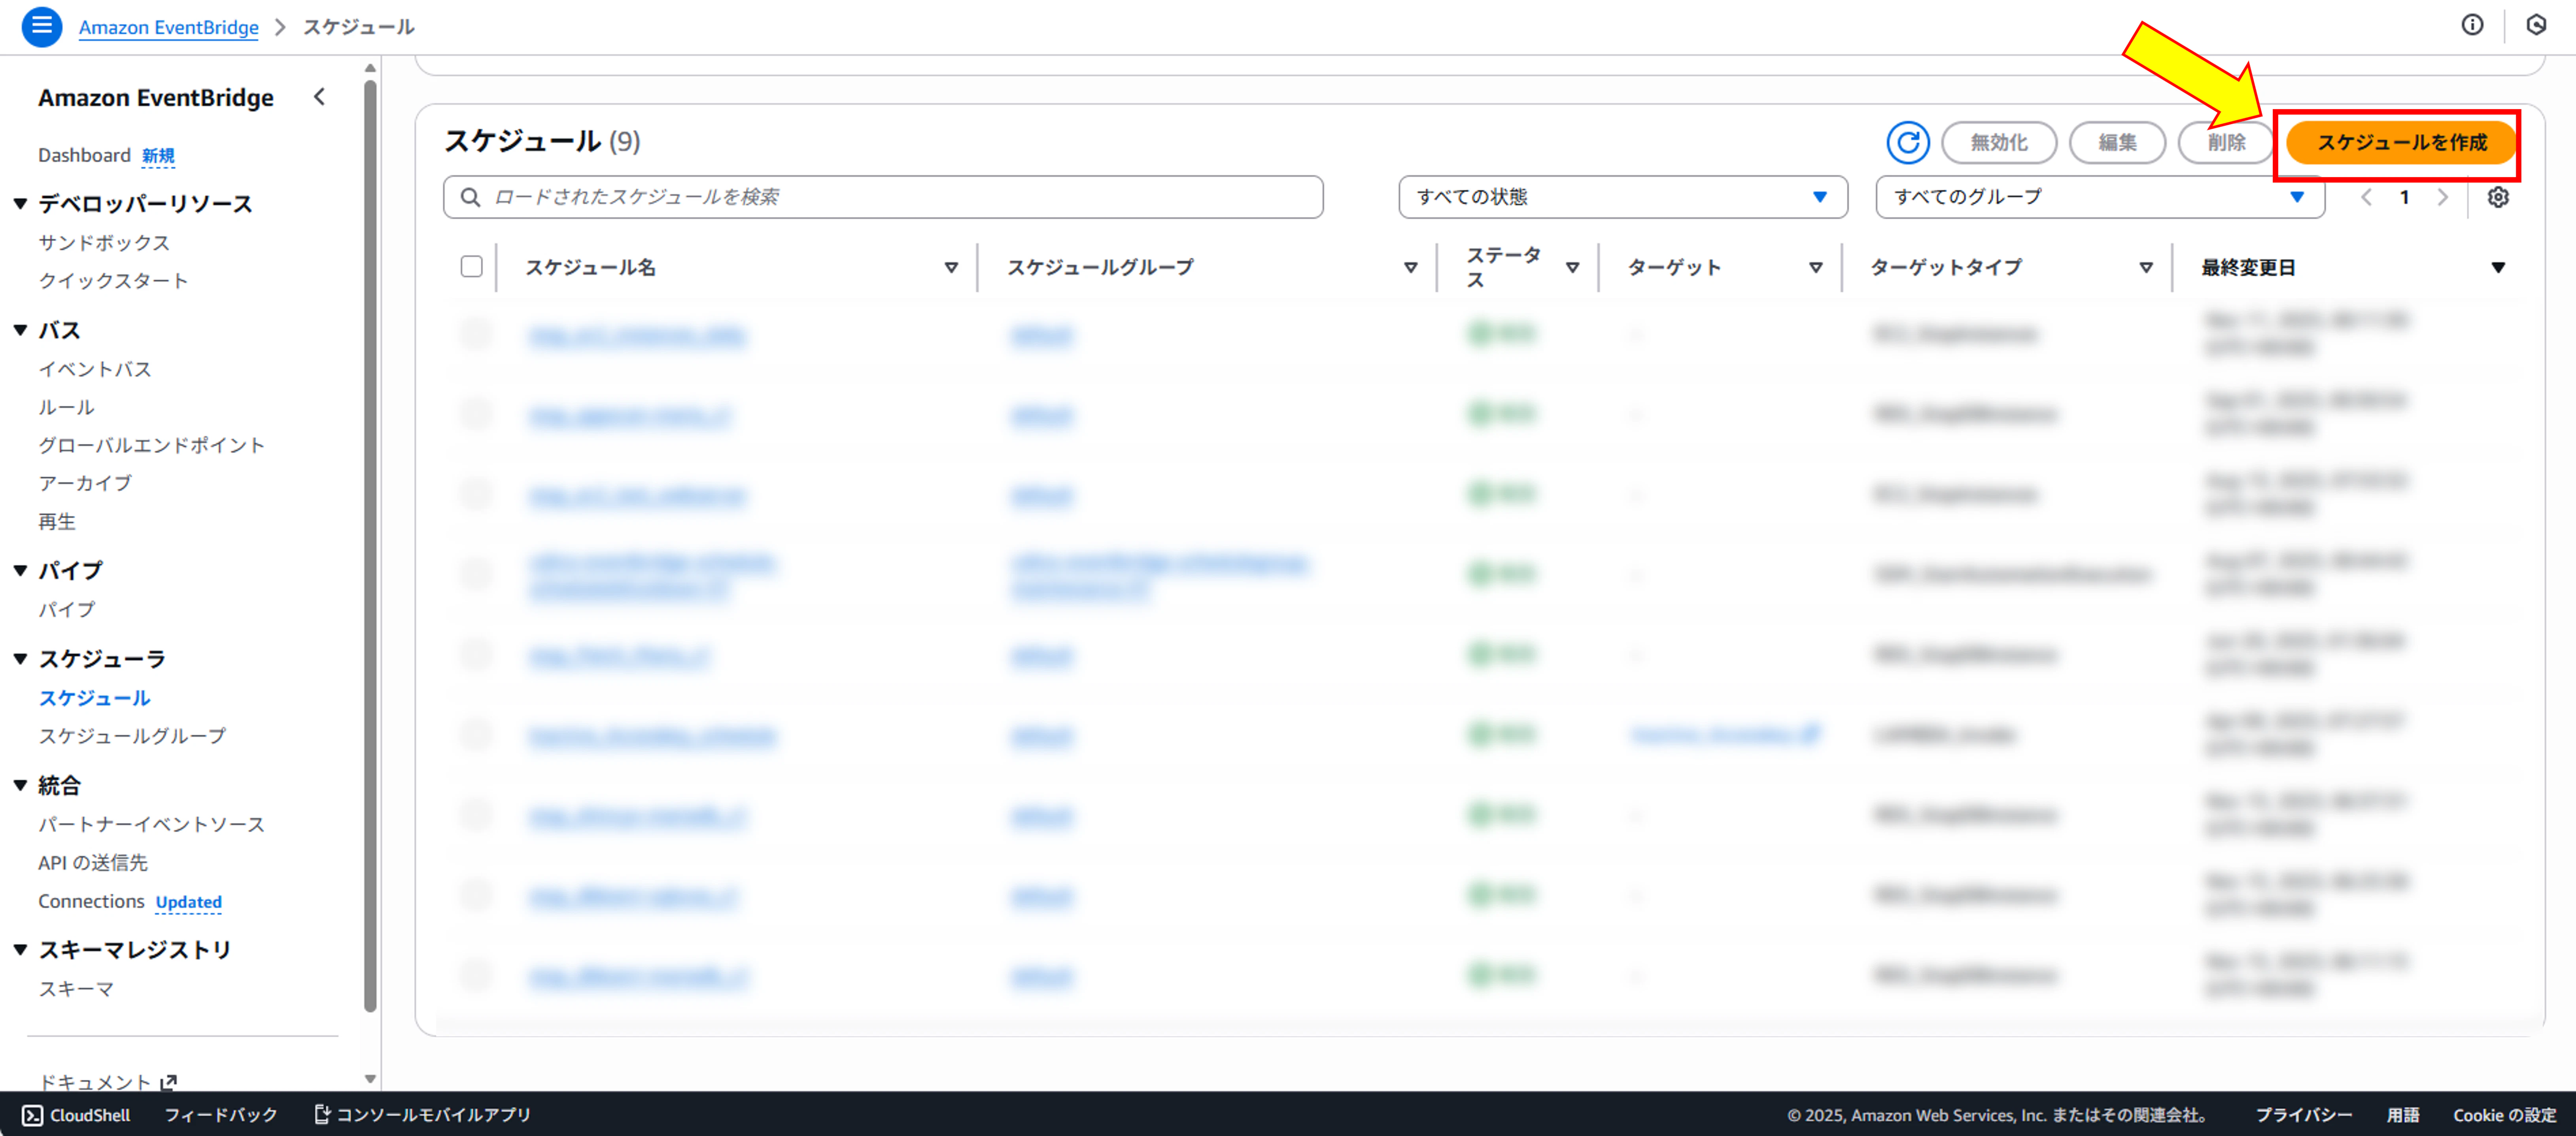Click the info icon in top bar
The image size is (2576, 1136).
(2472, 25)
